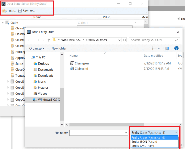Click the up arrow navigation icon
The height and width of the screenshot is (149, 185).
coord(49,40)
